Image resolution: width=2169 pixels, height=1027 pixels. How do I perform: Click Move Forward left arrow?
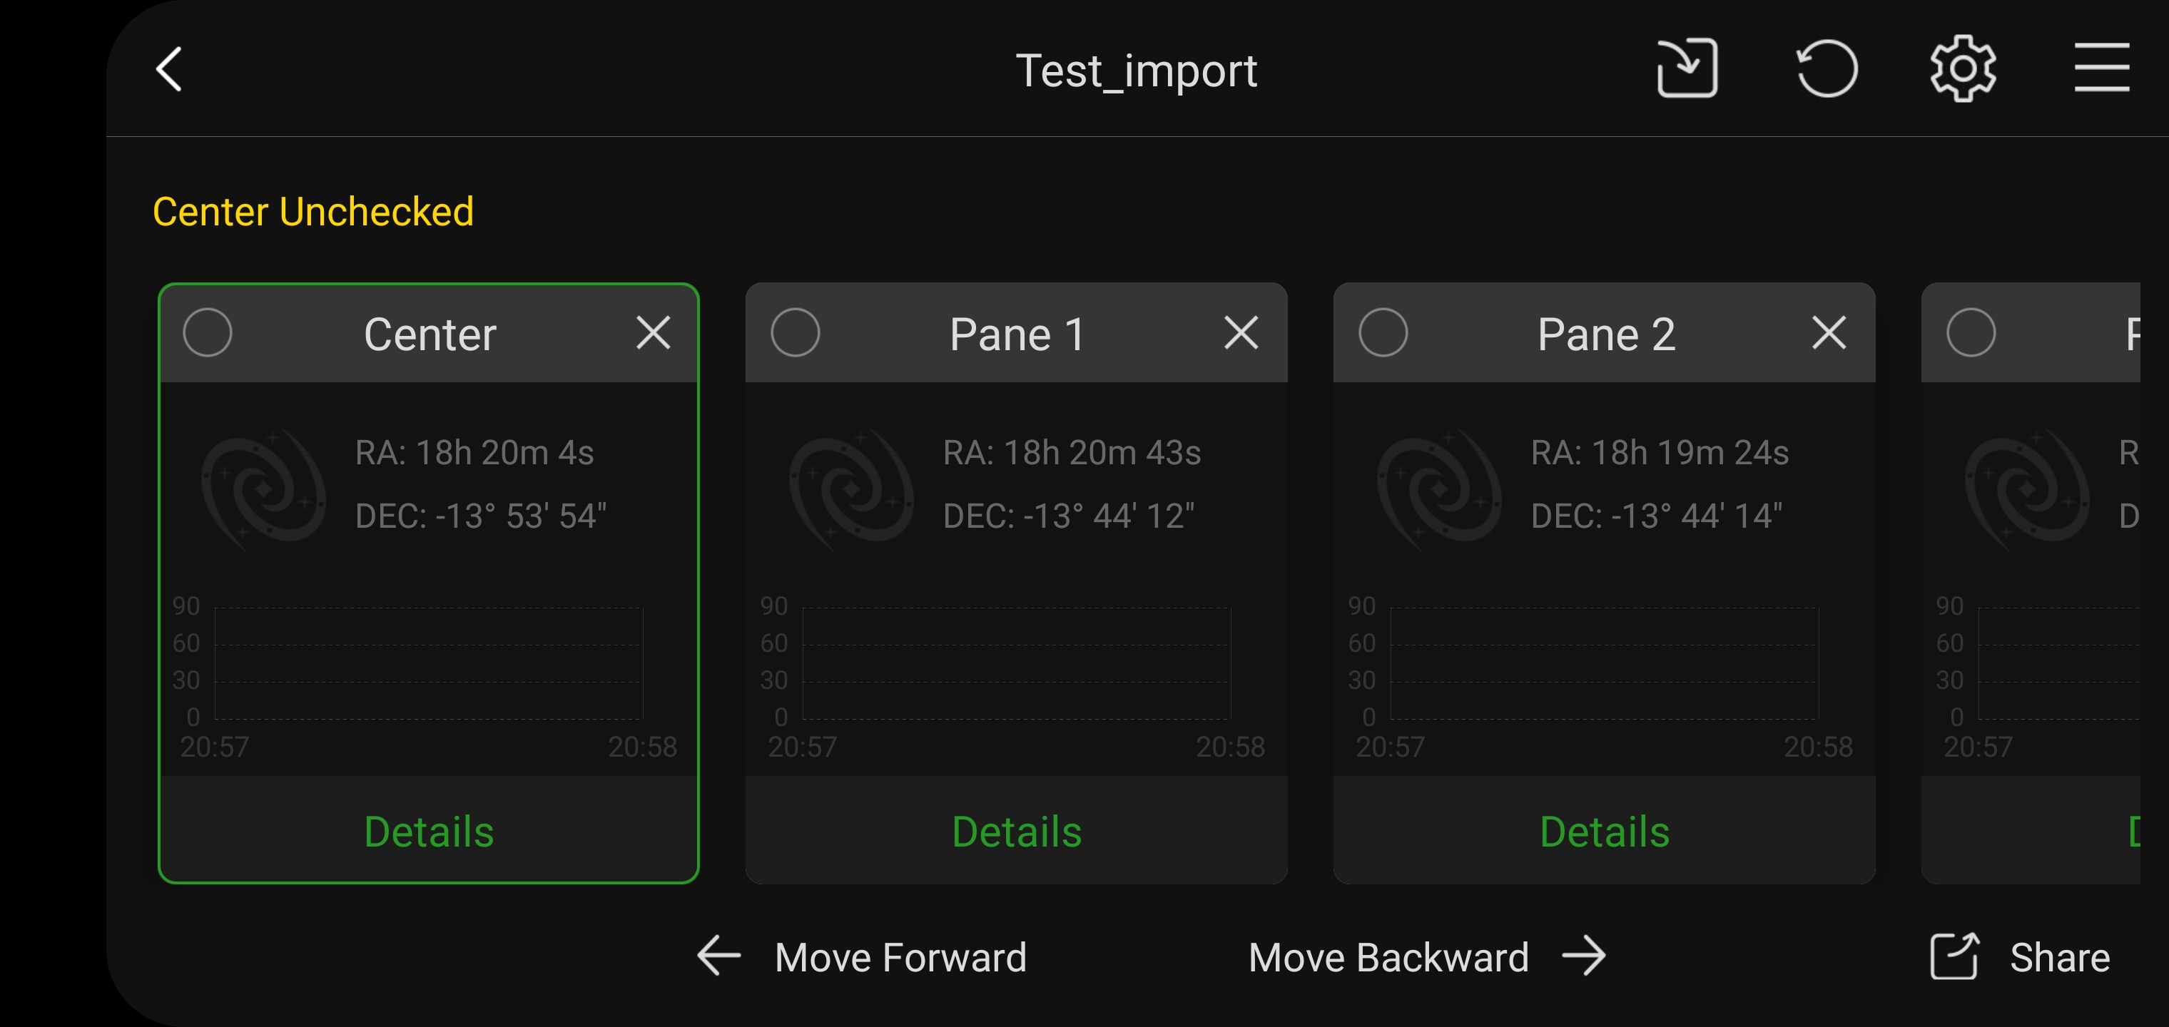coord(720,956)
